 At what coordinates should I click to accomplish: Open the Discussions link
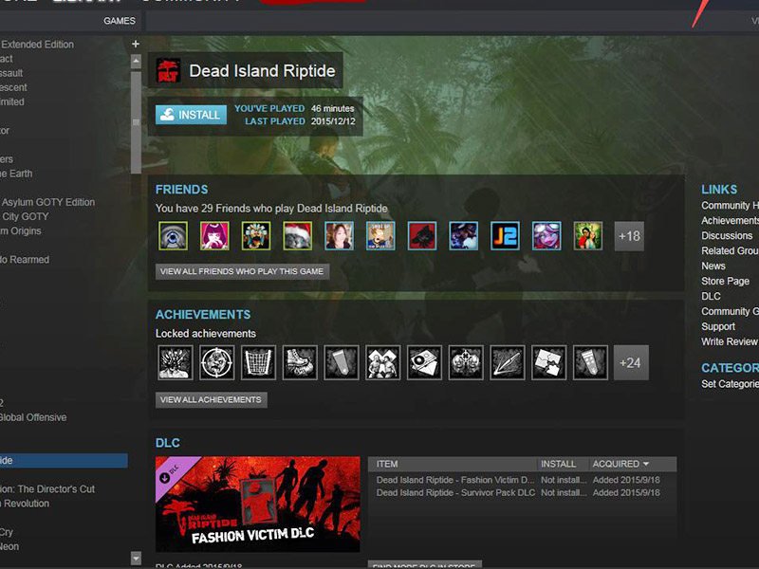pos(727,235)
